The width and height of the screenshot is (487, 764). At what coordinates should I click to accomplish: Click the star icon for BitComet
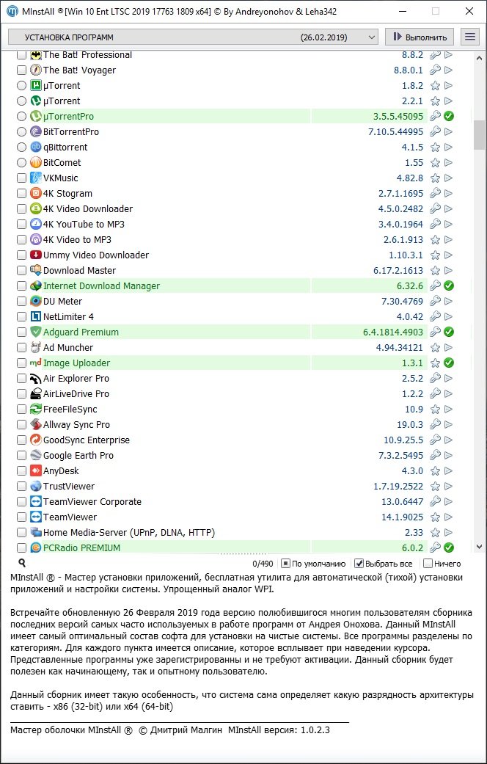(x=435, y=163)
